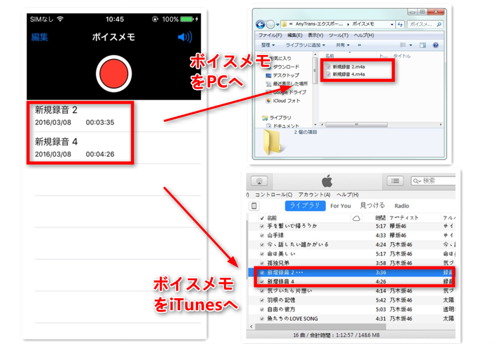
Task: Click Explorer's forward navigation arrow
Action: pyautogui.click(x=271, y=24)
